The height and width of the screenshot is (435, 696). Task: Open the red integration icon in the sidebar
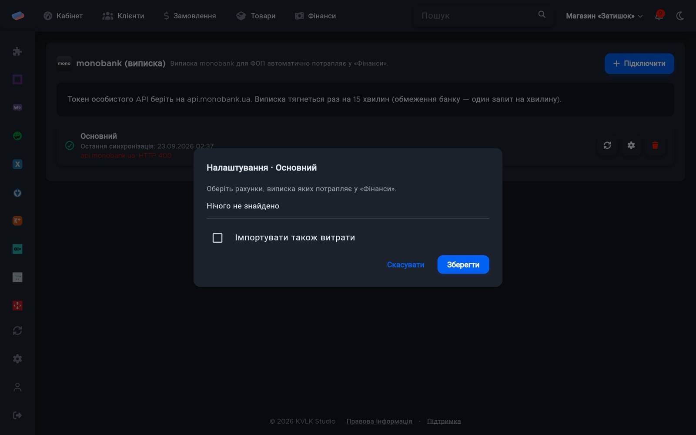click(17, 305)
